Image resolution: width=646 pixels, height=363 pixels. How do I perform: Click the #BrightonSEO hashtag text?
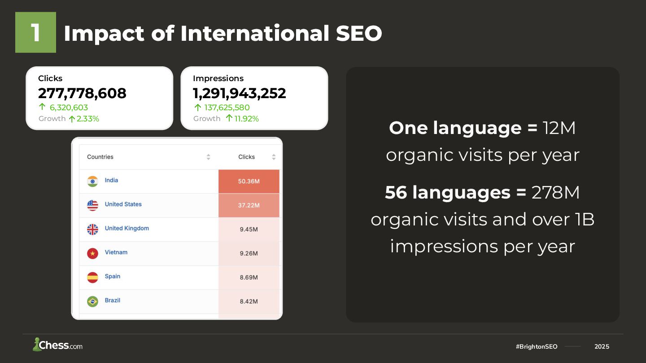click(537, 346)
